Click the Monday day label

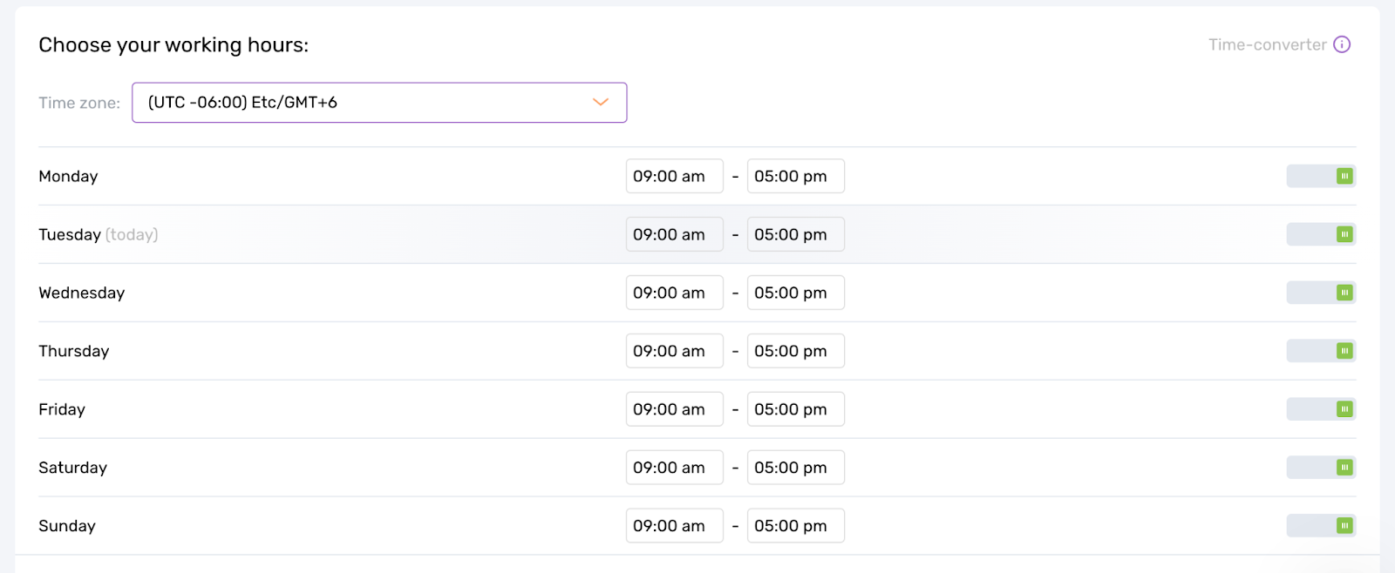coord(68,177)
